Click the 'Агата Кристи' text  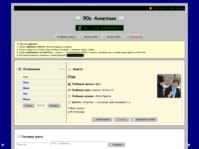[x=103, y=96]
